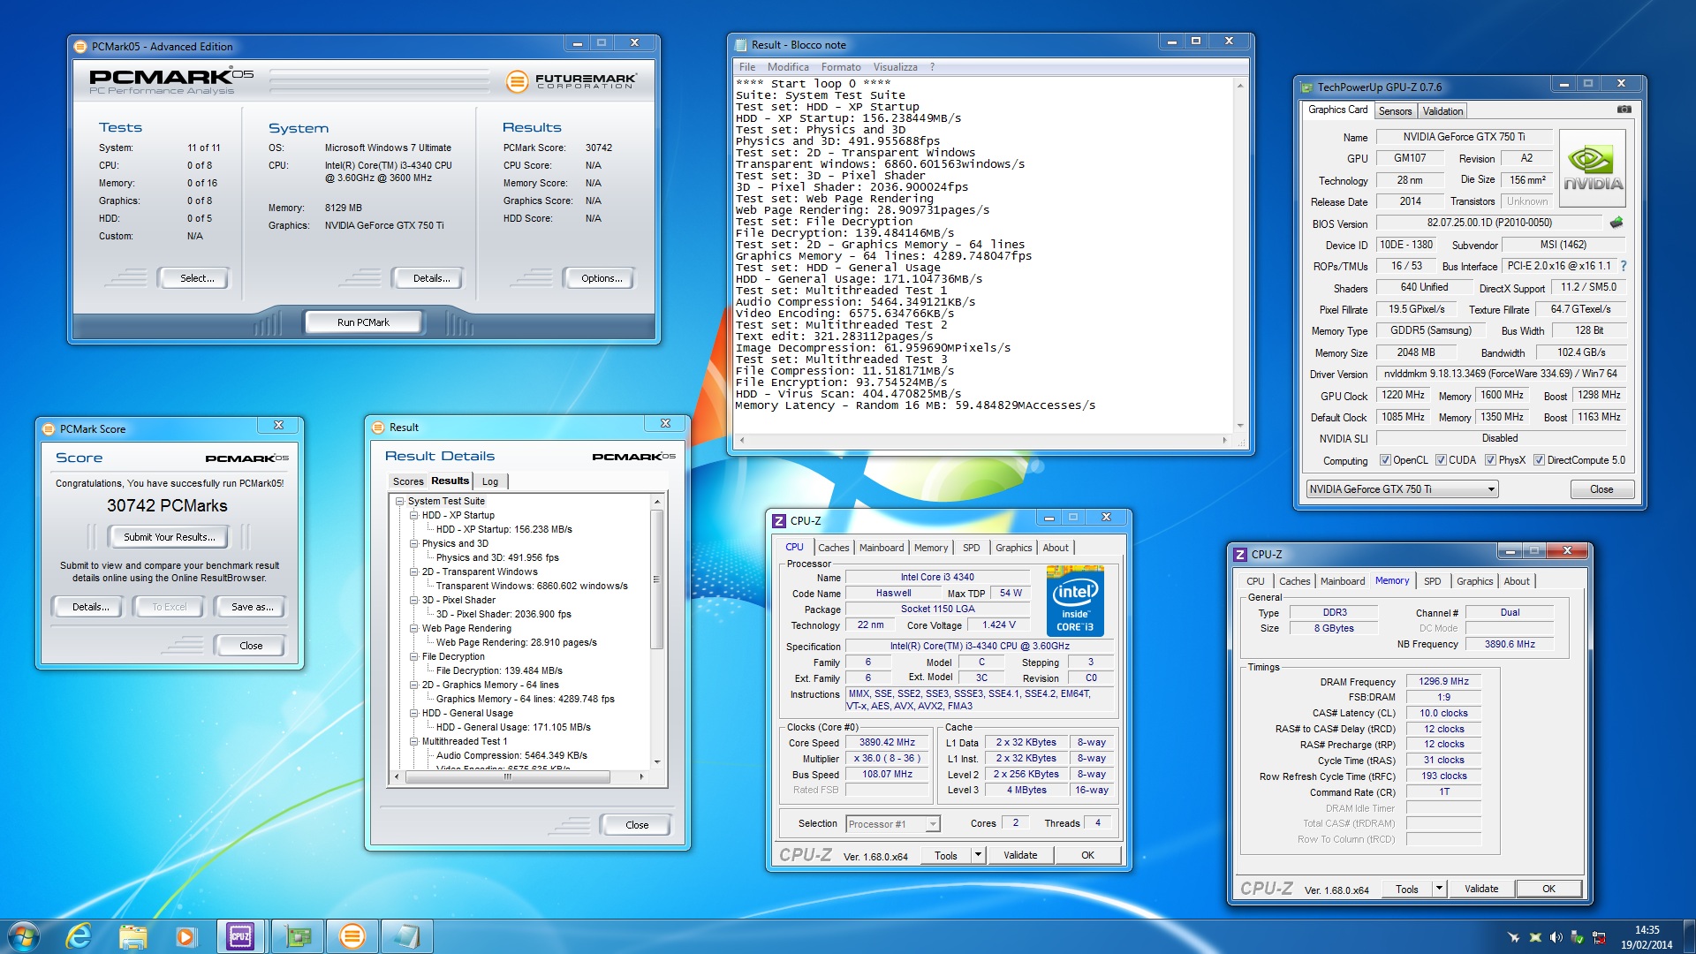Collapse the Physics and 3D tree node

(x=413, y=544)
